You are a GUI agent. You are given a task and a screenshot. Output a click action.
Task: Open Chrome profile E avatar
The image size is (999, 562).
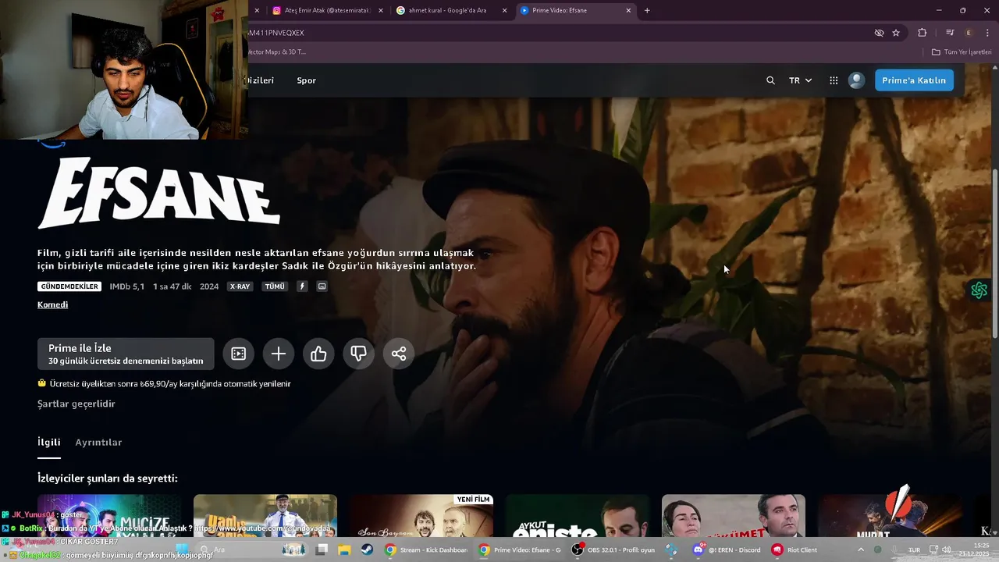point(969,33)
